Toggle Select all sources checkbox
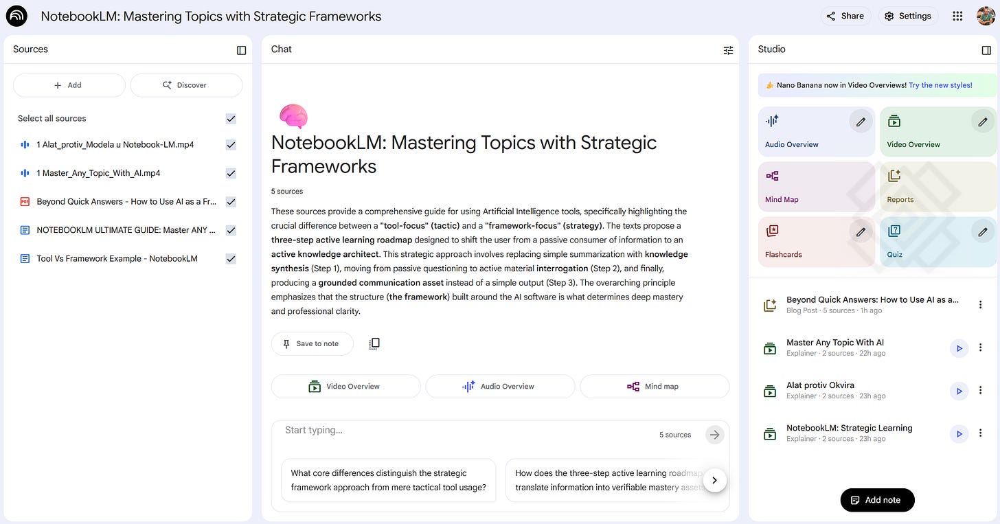Viewport: 1000px width, 524px height. 231,118
